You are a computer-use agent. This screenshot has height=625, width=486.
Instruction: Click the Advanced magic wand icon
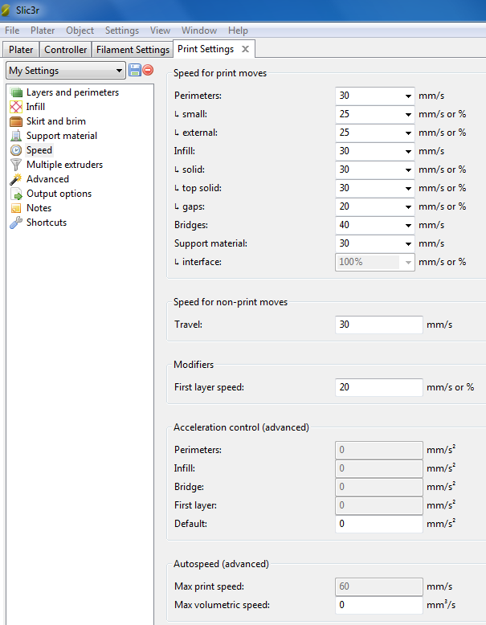pyautogui.click(x=16, y=179)
